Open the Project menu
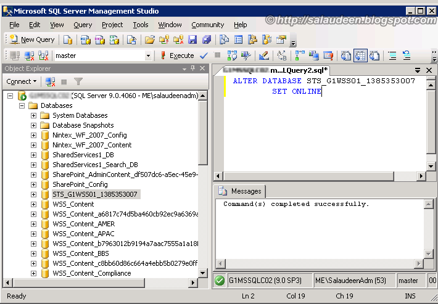The image size is (438, 304). 112,25
